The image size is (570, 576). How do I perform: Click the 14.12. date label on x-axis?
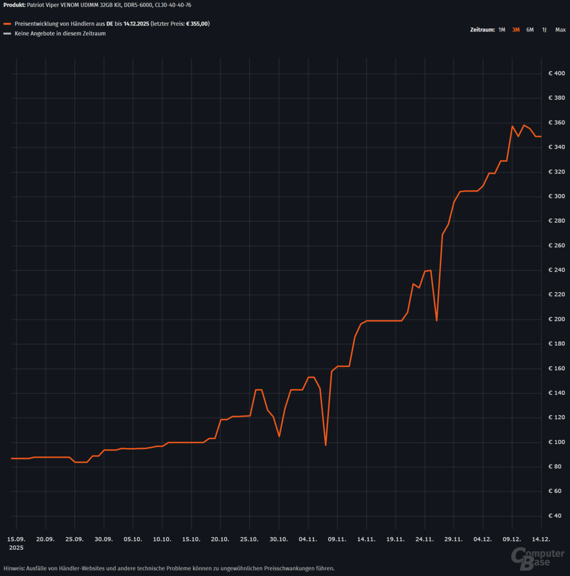point(541,539)
